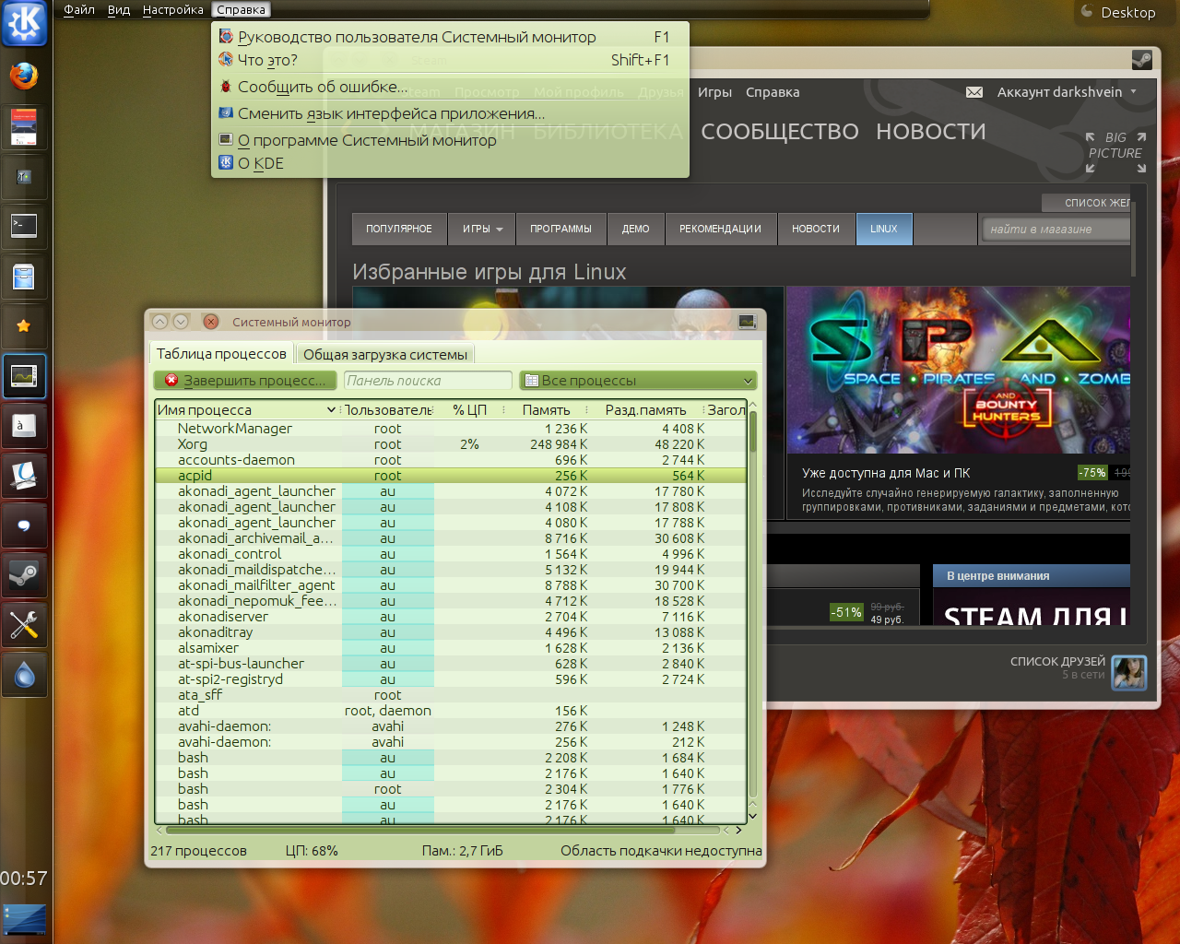Open the wrench and screwdriver settings icon

point(24,626)
